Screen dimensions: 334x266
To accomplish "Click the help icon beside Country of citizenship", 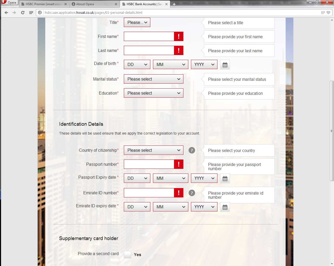I will [192, 150].
